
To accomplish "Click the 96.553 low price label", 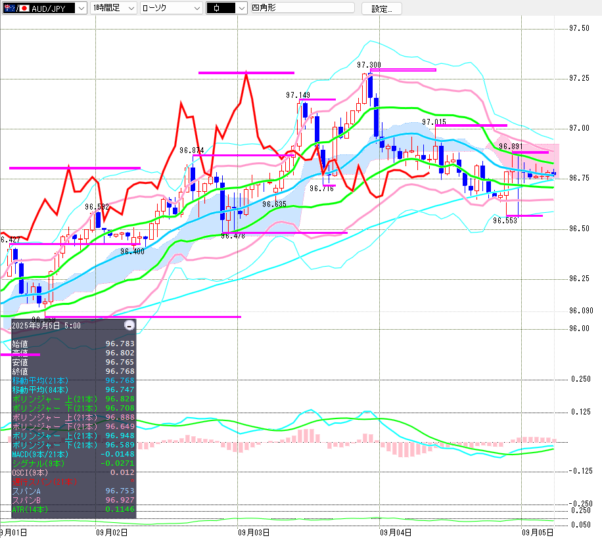I will (505, 221).
